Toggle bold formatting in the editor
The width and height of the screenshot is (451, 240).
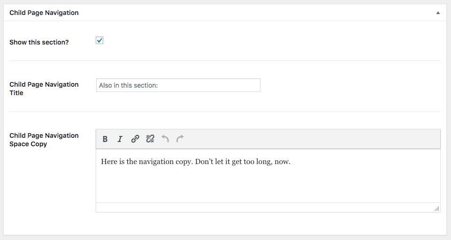click(x=105, y=139)
